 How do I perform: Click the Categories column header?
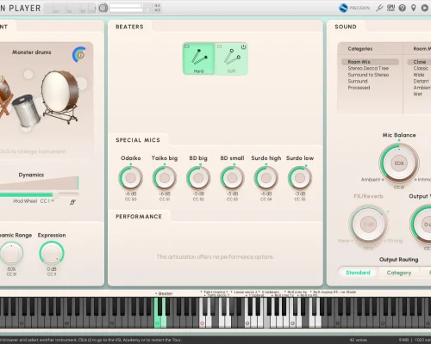point(360,49)
